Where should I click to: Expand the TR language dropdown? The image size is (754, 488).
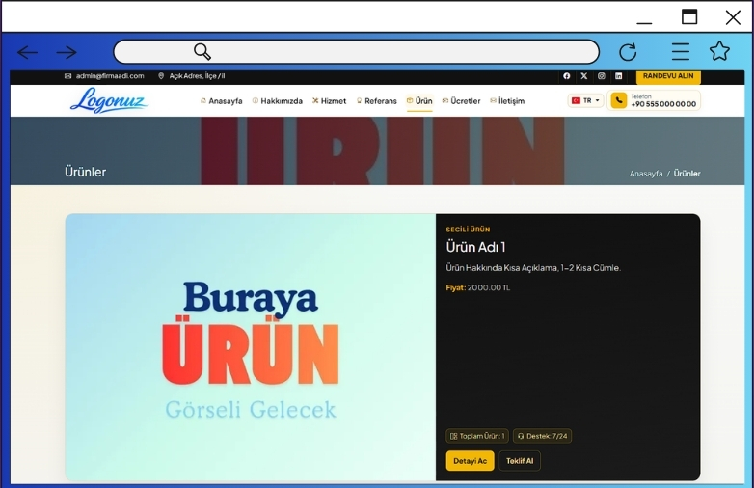[585, 100]
